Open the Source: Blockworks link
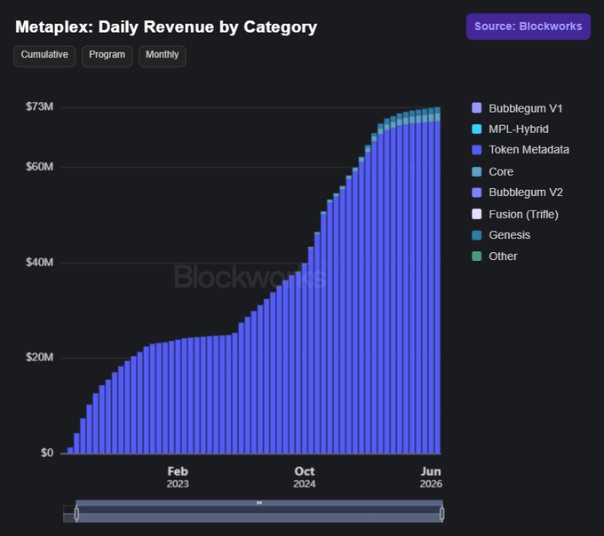 coord(528,27)
